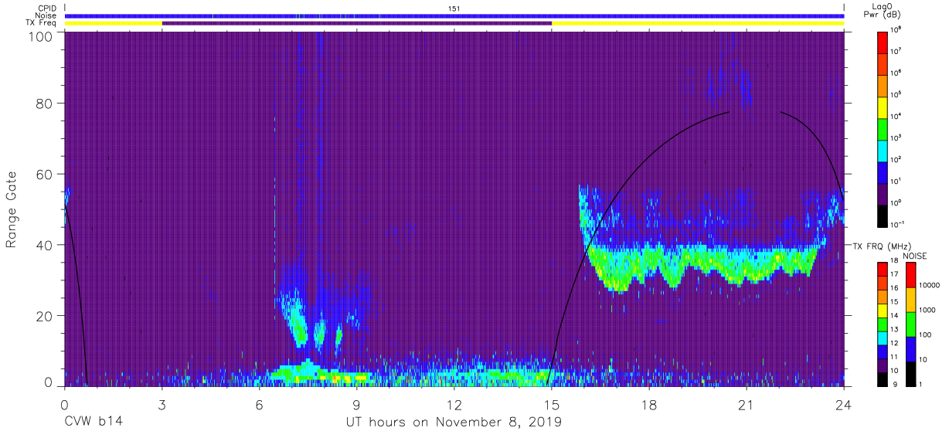Select the 10^4 label on power colorbar

[x=896, y=116]
